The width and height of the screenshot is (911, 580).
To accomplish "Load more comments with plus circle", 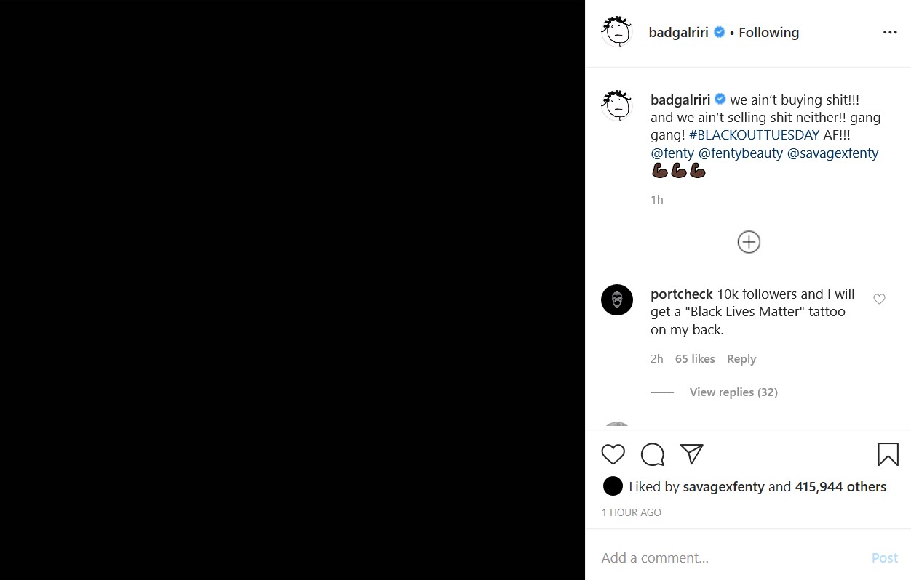I will 749,242.
